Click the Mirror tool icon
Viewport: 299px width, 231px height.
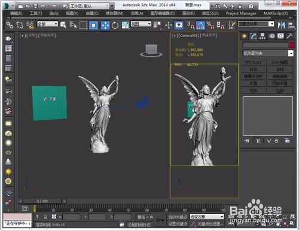[x=282, y=25]
